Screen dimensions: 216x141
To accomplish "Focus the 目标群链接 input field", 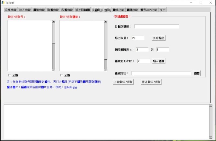I will coord(157,26).
